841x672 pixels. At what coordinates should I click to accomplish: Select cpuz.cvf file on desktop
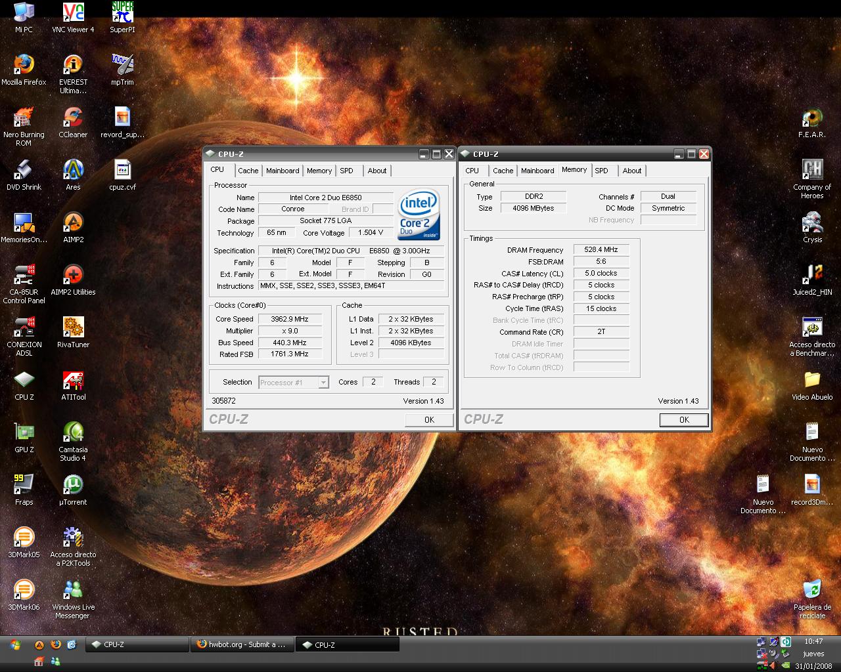(122, 175)
